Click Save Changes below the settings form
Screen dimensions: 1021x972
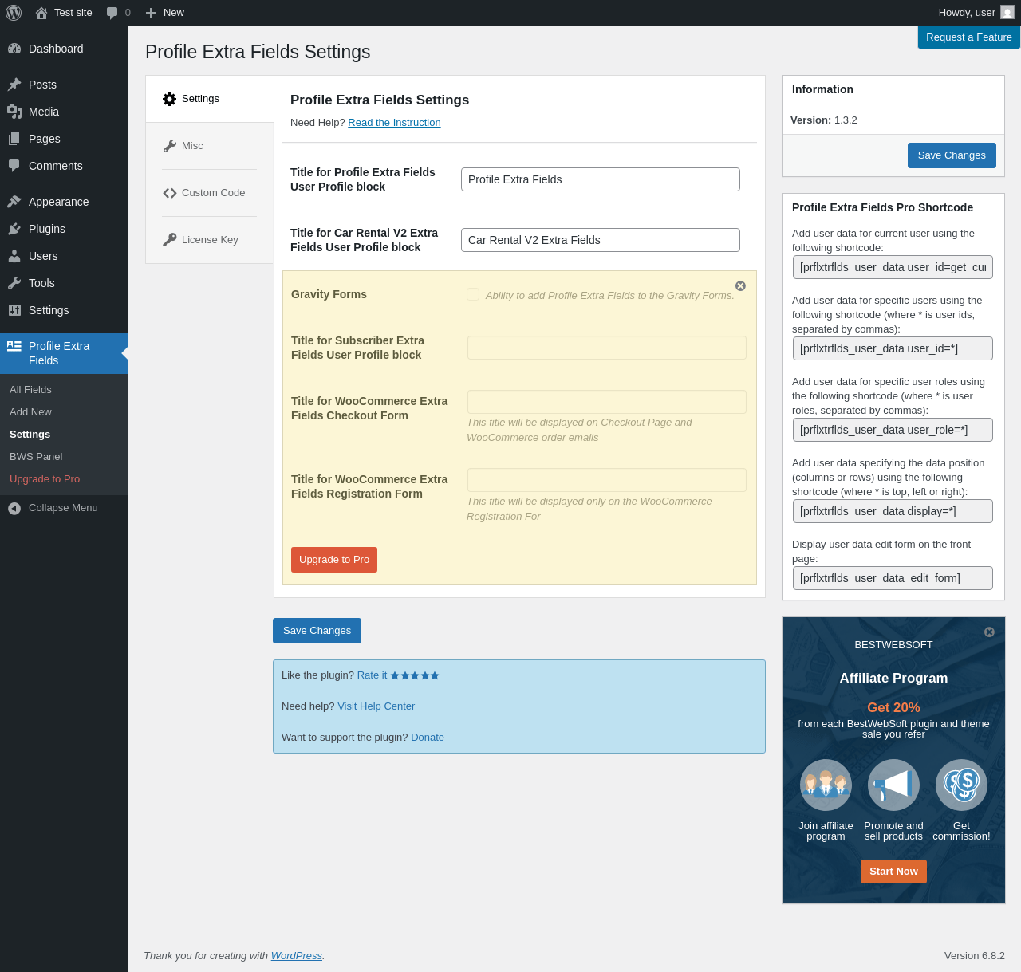[317, 631]
